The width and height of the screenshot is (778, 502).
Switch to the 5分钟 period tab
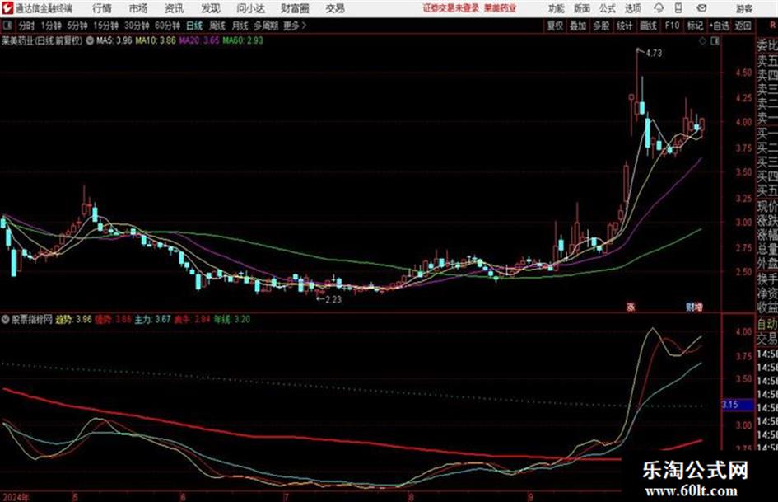click(77, 26)
